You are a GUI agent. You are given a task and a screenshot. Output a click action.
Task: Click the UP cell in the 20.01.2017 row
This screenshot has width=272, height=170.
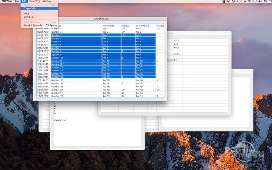click(x=128, y=90)
